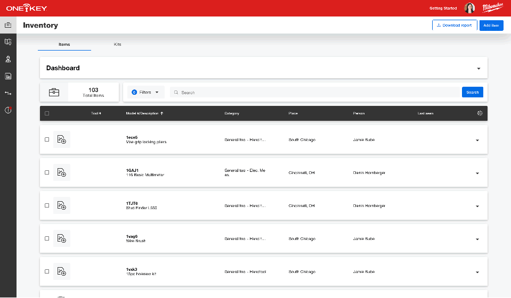This screenshot has width=511, height=298.
Task: Switch to the Kits tab
Action: (117, 44)
